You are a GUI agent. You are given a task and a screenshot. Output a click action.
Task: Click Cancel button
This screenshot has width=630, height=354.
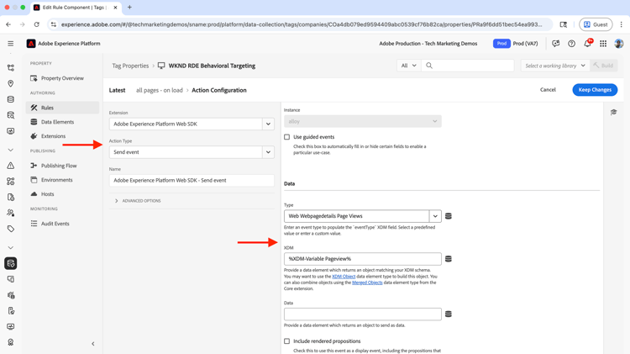[548, 90]
